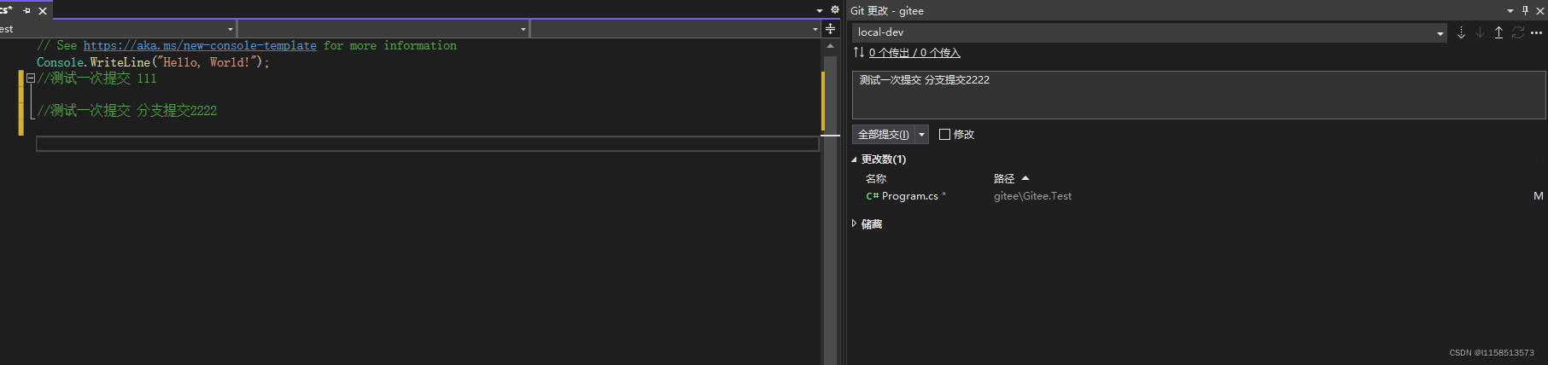Open the Git ellipsis more-actions menu
Screen dimensions: 1548x365
pyautogui.click(x=1536, y=32)
